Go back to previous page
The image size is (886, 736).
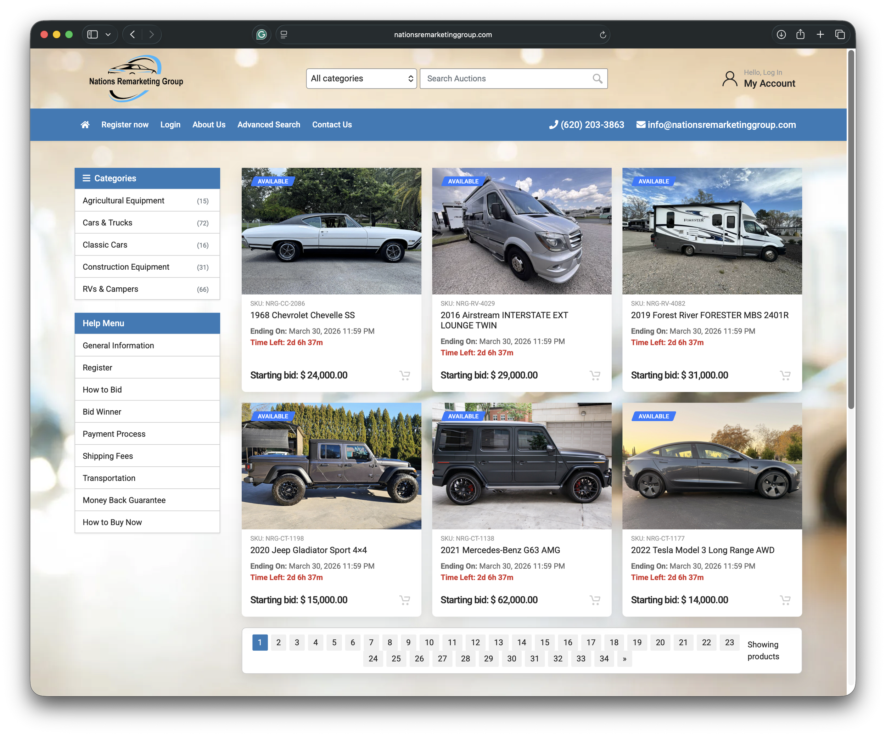(x=133, y=35)
